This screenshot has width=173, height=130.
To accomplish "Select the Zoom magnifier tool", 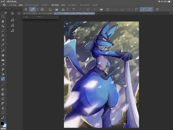I will click(x=3, y=17).
